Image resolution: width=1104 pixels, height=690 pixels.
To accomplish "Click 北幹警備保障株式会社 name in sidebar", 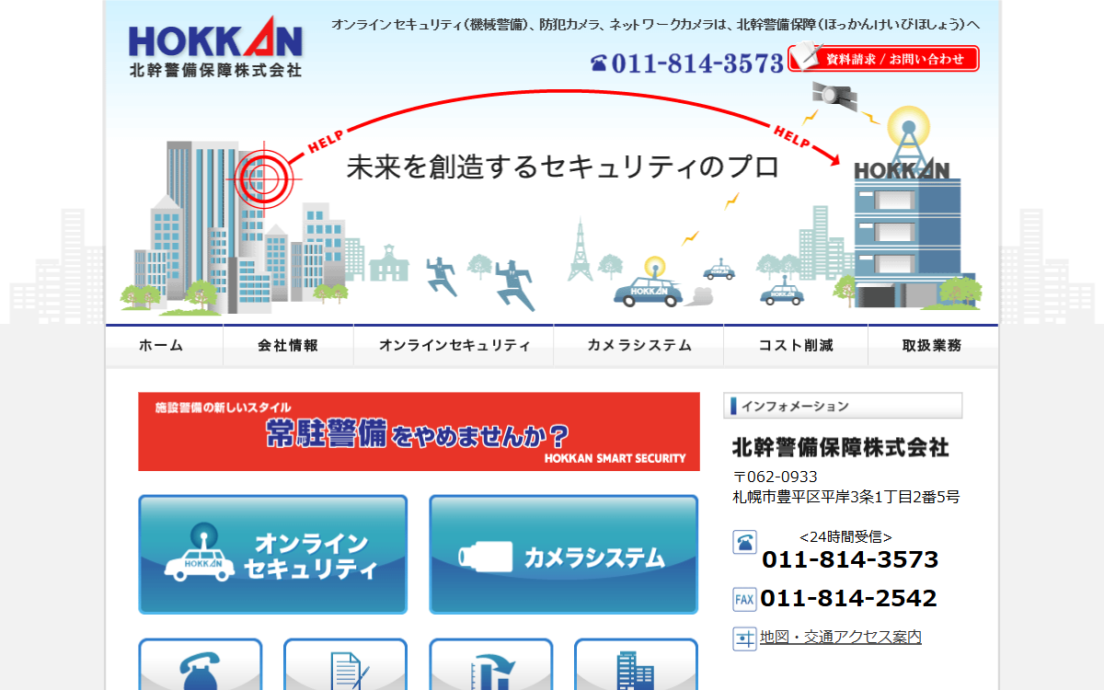I will [x=841, y=448].
